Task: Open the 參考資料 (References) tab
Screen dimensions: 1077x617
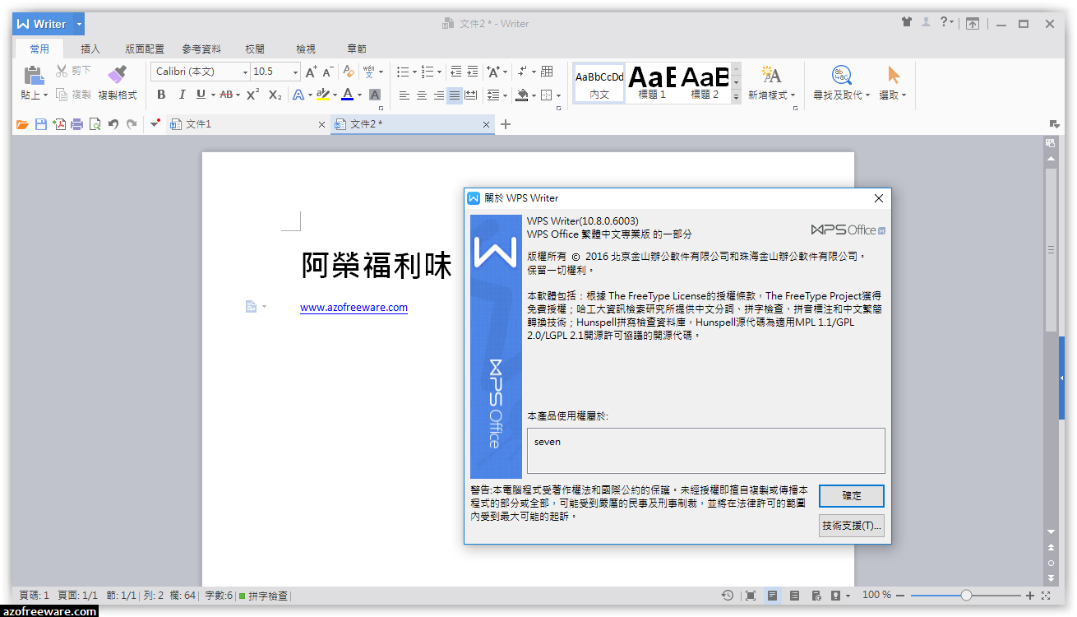Action: (201, 49)
